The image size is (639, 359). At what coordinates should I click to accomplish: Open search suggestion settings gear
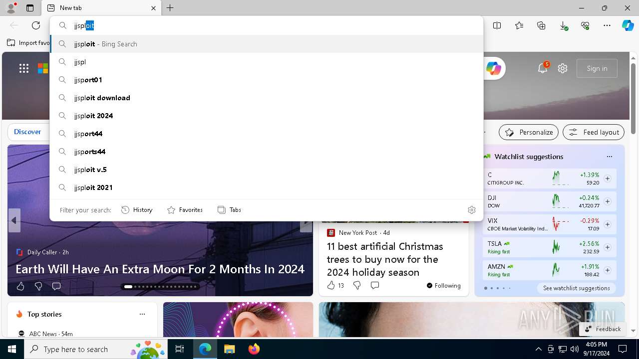[x=472, y=210]
